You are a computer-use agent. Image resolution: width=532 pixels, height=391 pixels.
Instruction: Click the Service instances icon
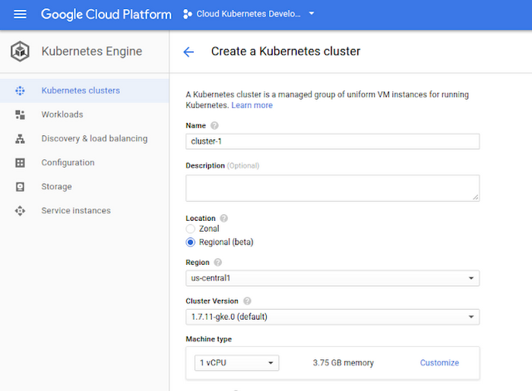(20, 211)
